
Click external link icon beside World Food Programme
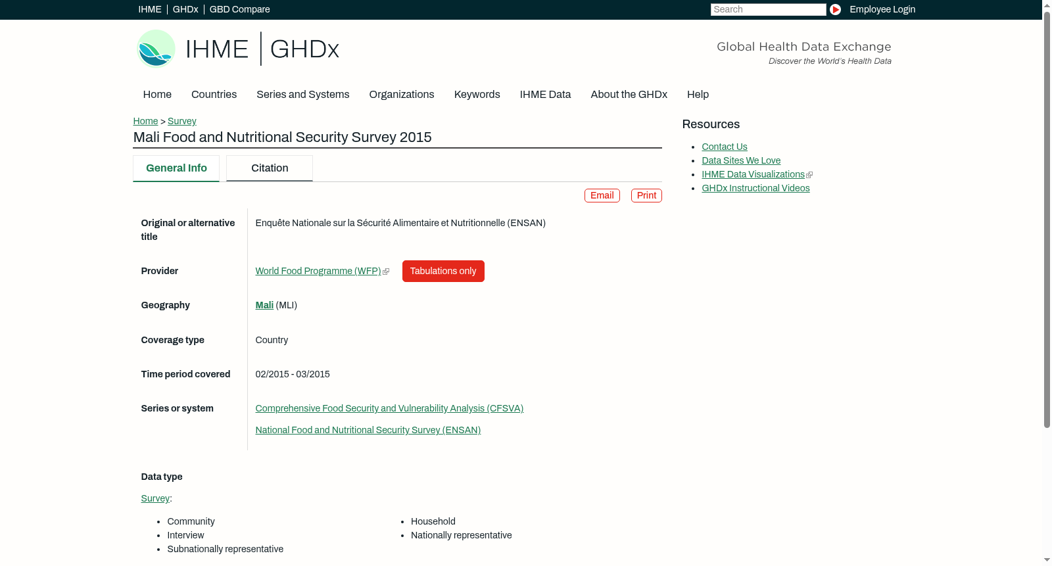tap(386, 271)
